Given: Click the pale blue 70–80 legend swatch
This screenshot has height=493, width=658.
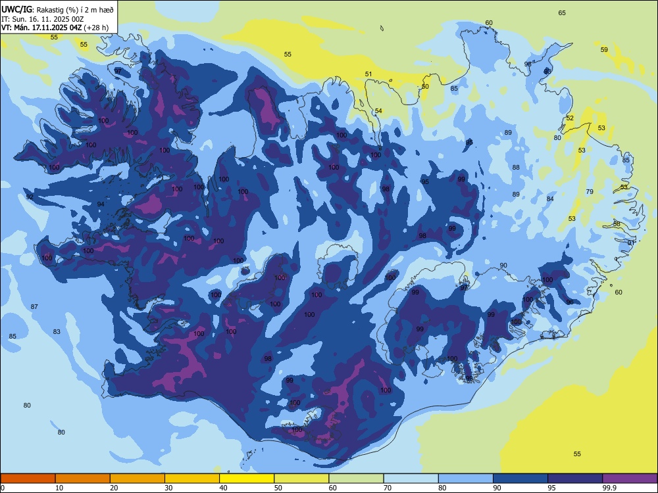Looking at the screenshot, I should pos(411,479).
